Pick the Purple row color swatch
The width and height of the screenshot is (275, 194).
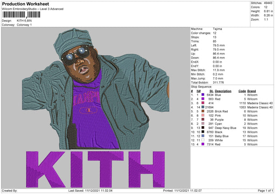[x=203, y=119]
